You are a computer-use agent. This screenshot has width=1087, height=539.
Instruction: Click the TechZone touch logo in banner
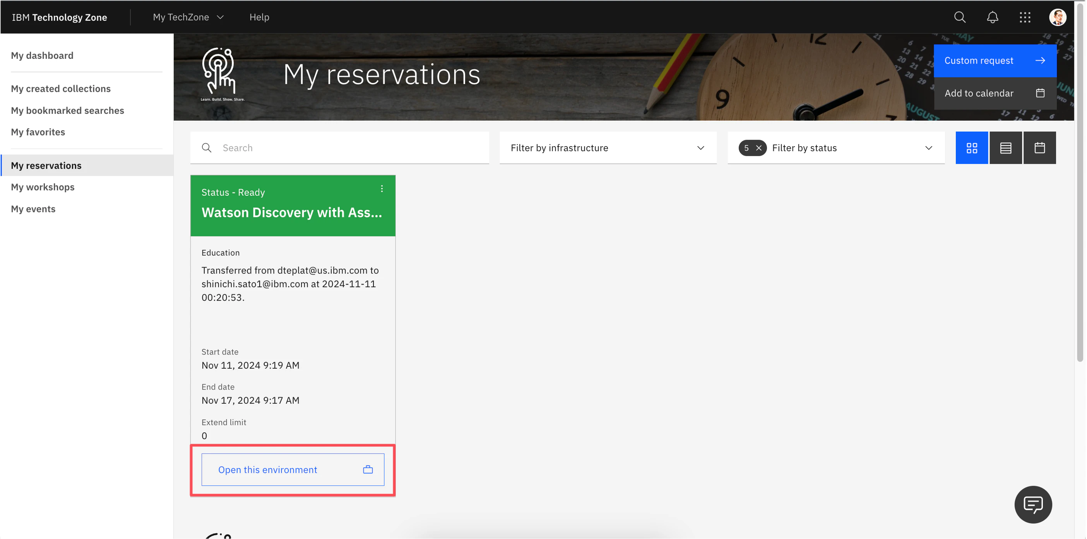coord(219,72)
